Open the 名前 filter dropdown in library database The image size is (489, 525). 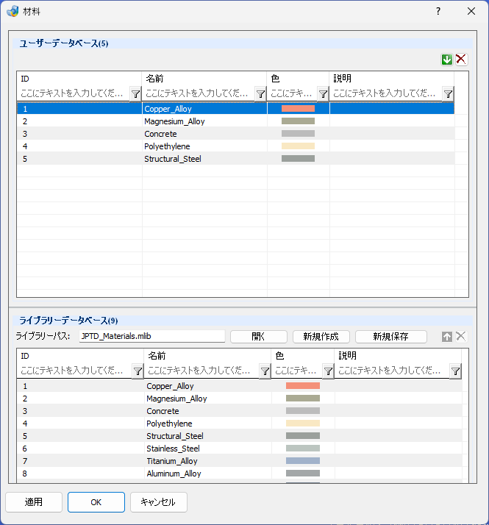265,371
